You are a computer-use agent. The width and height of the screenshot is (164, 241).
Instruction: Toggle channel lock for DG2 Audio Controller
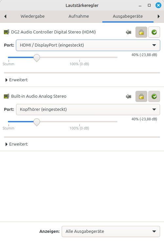click(x=141, y=32)
